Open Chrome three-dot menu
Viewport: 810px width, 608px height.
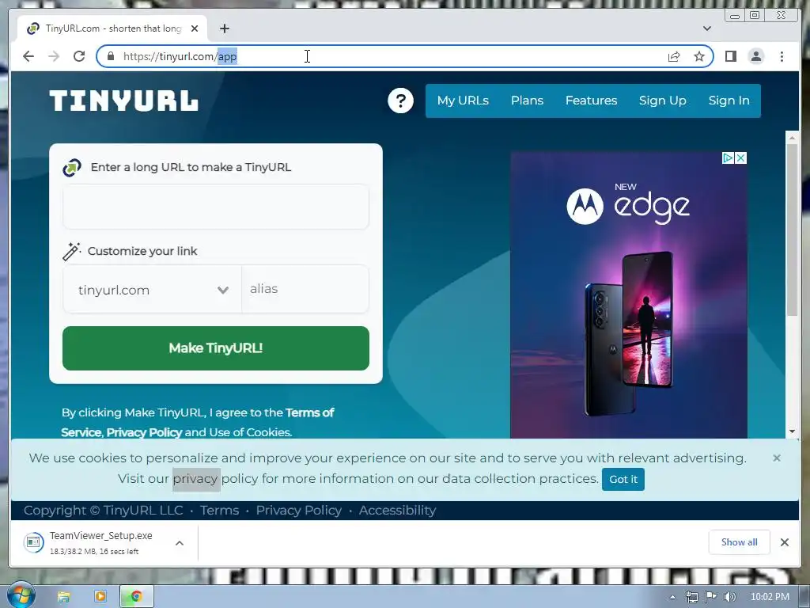coord(782,56)
